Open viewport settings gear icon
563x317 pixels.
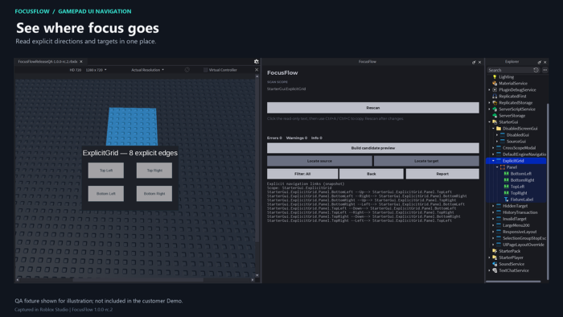coord(256,62)
